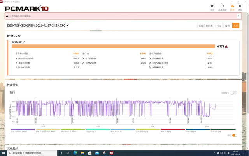249x156 pixels.
Task: Click the question mark help icon in warning banner
Action: 238,16
